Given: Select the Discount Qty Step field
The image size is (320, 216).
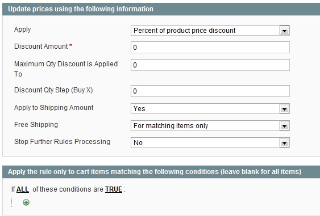Looking at the screenshot, I should coord(210,91).
